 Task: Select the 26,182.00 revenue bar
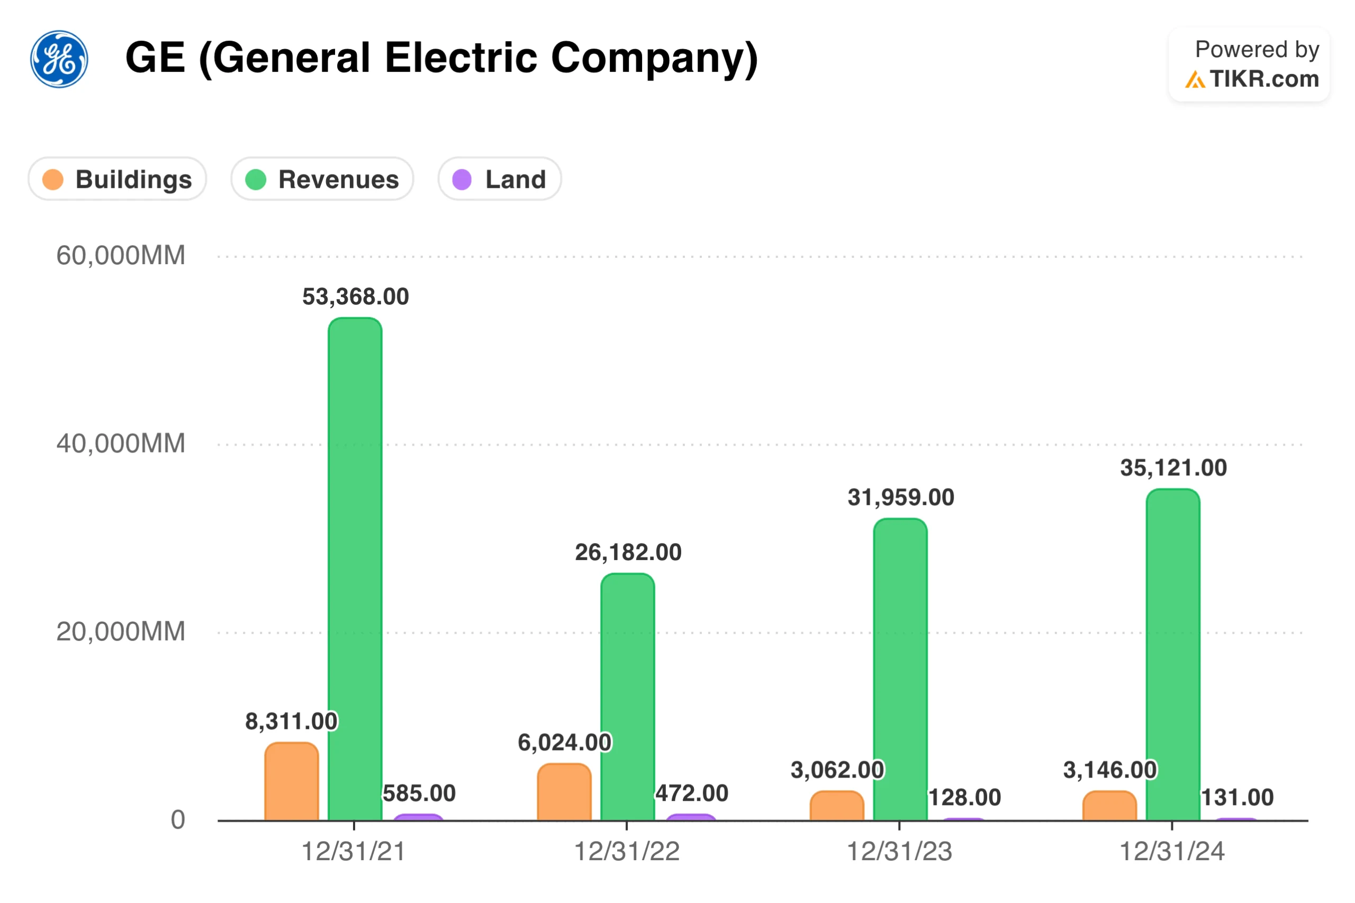[627, 696]
